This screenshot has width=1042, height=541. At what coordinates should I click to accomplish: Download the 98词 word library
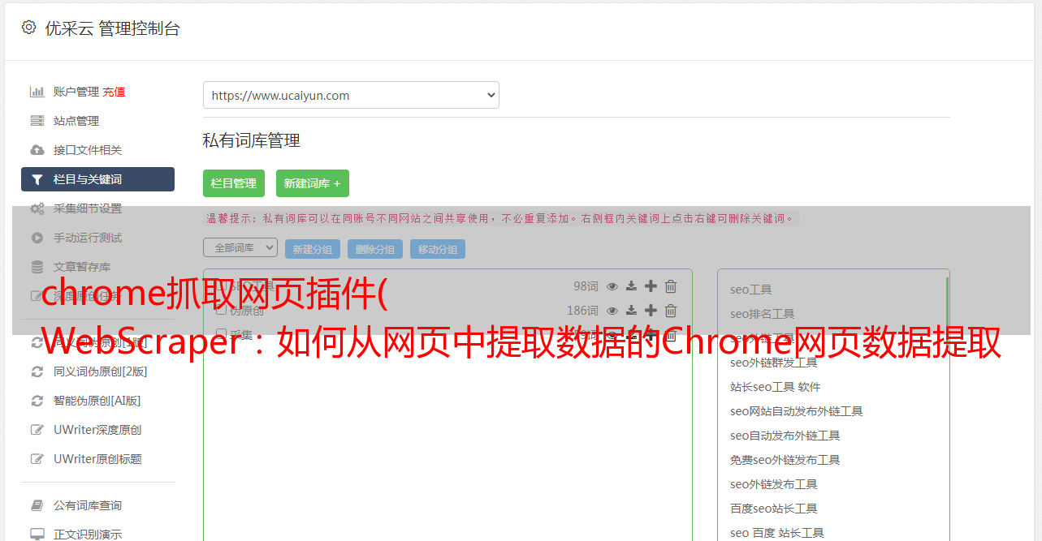click(x=632, y=286)
